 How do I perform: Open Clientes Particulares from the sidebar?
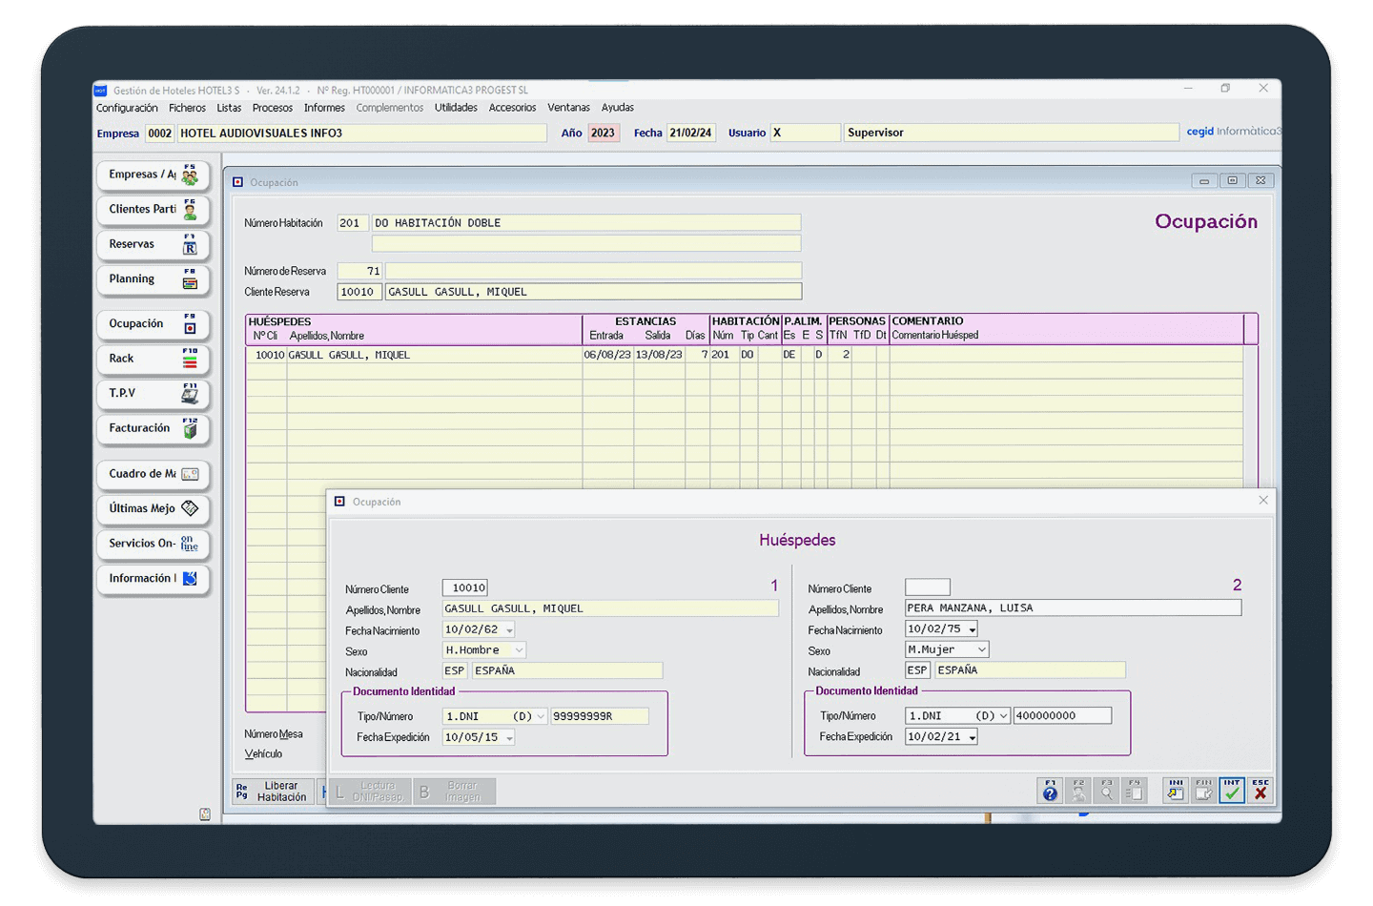pyautogui.click(x=153, y=210)
